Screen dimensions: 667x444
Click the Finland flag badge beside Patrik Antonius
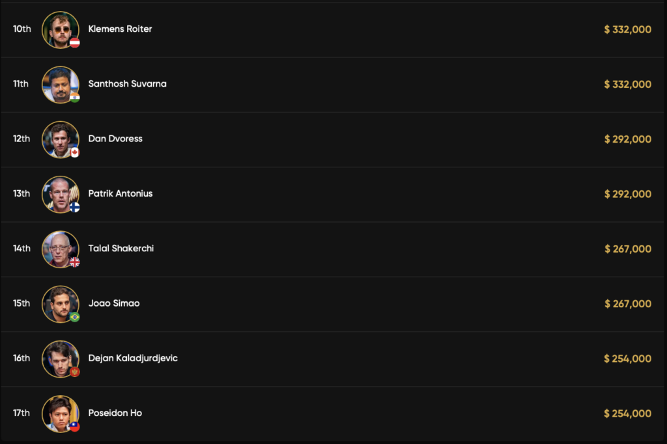pyautogui.click(x=75, y=207)
